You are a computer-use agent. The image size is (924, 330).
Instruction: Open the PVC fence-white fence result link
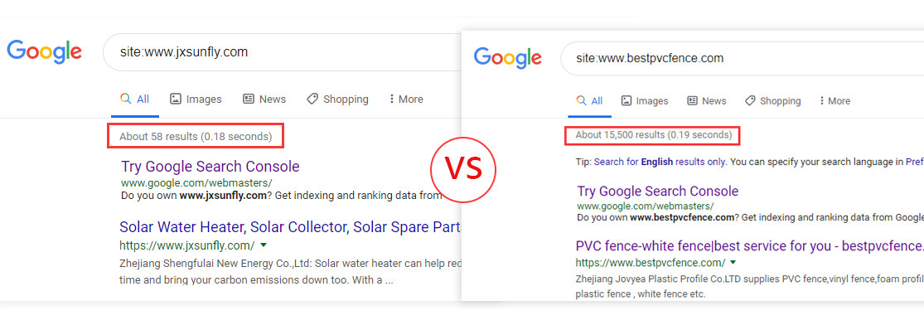[x=750, y=245]
